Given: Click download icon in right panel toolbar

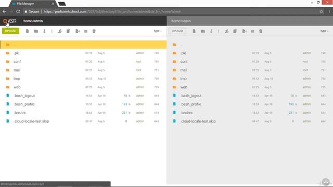Looking at the screenshot, I should point(211,31).
